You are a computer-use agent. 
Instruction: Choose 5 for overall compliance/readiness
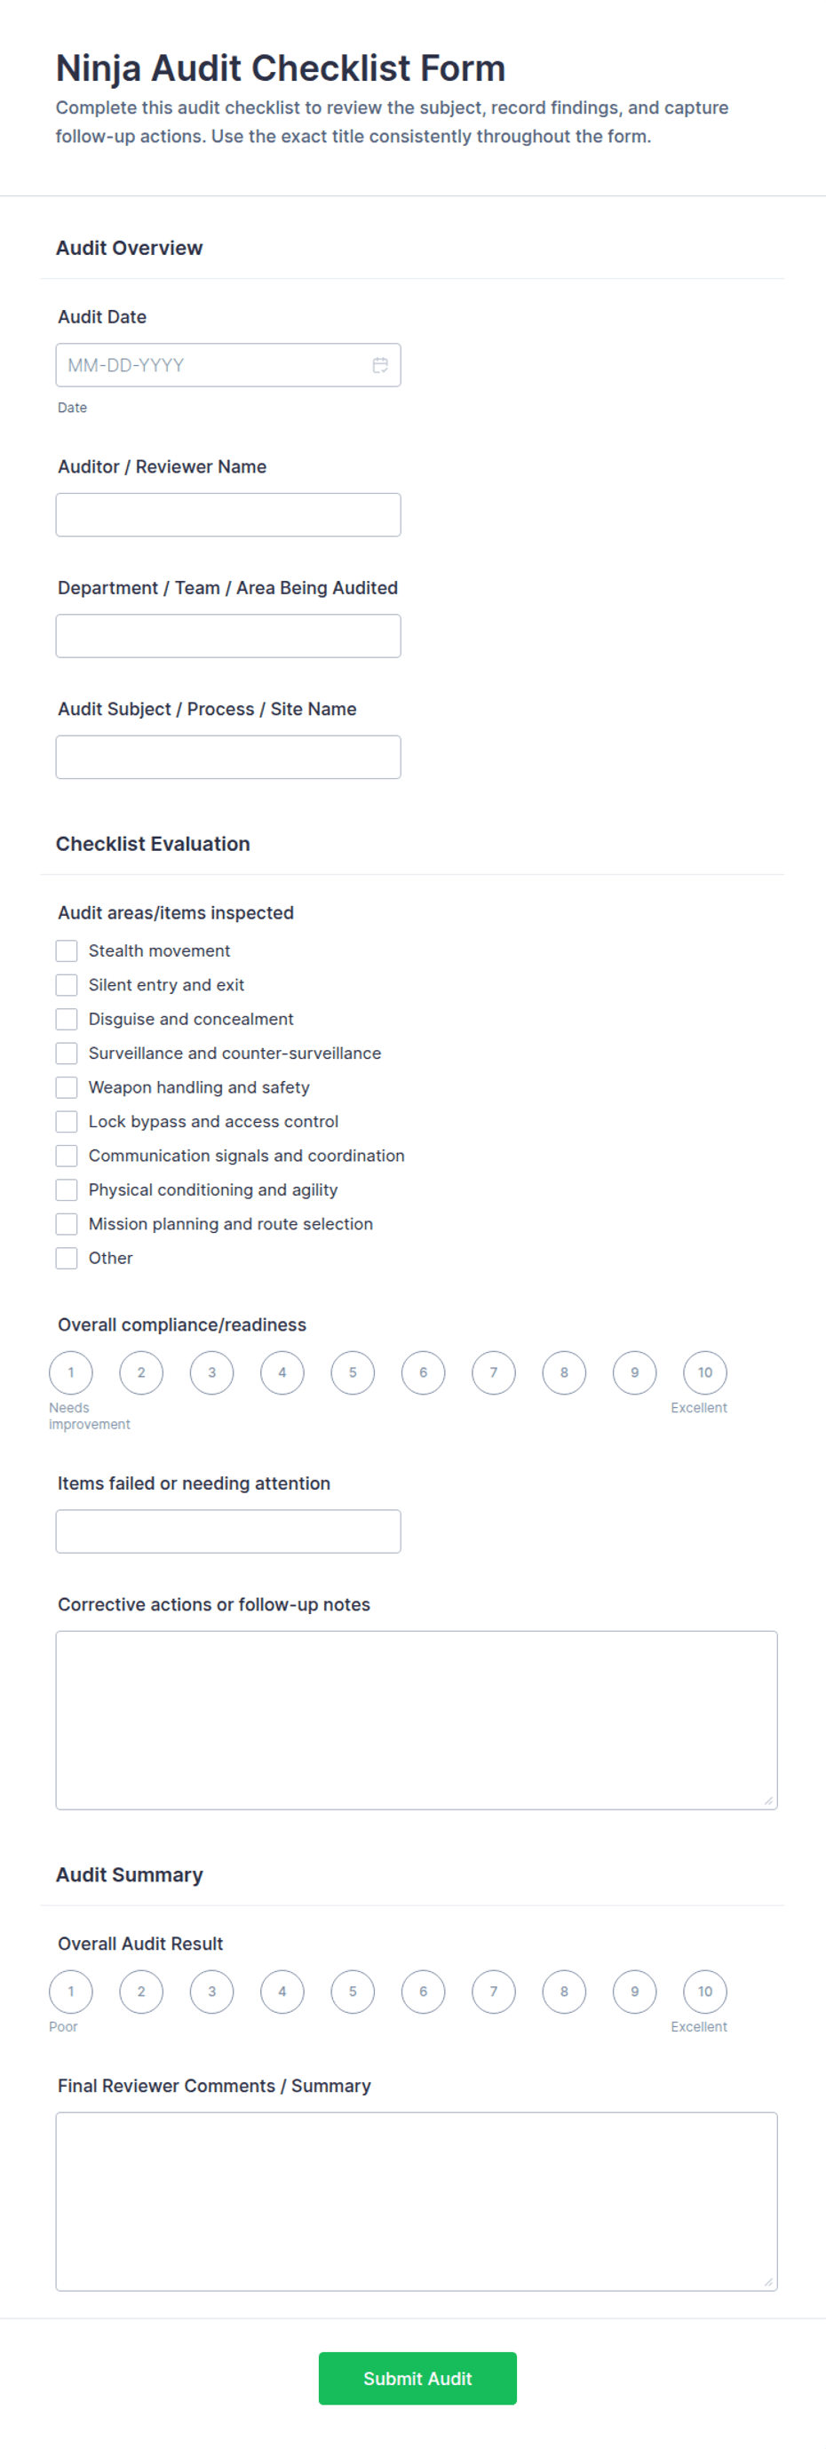point(353,1372)
